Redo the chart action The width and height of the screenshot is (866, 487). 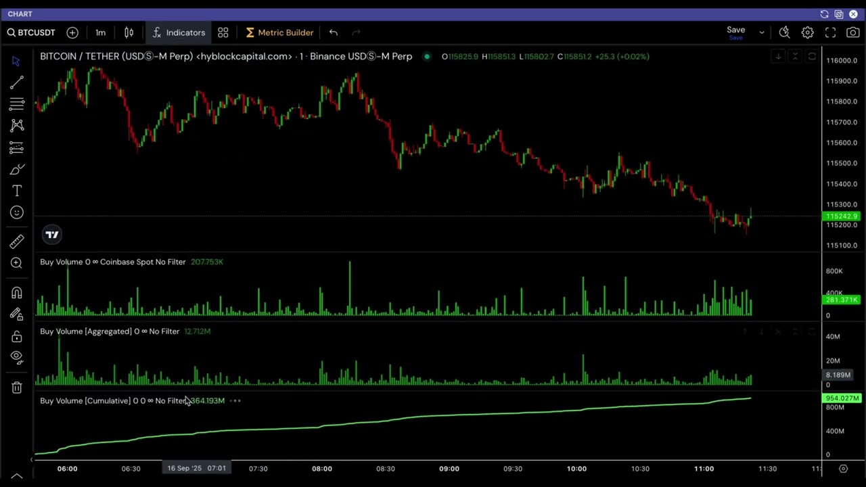pyautogui.click(x=356, y=32)
